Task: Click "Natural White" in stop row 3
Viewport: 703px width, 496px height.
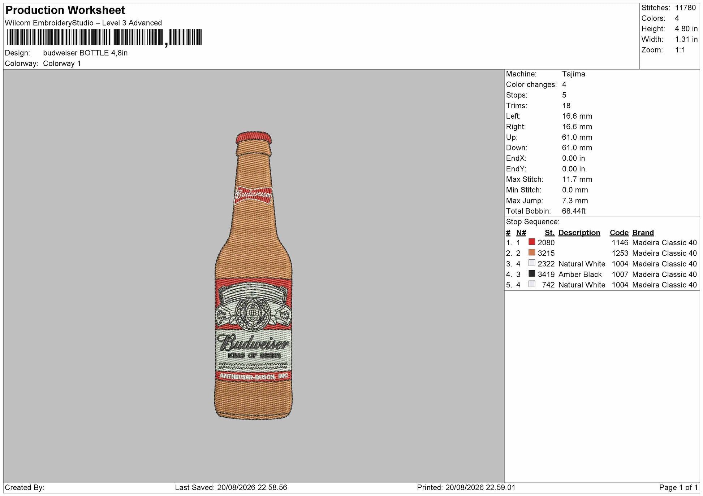Action: tap(582, 264)
